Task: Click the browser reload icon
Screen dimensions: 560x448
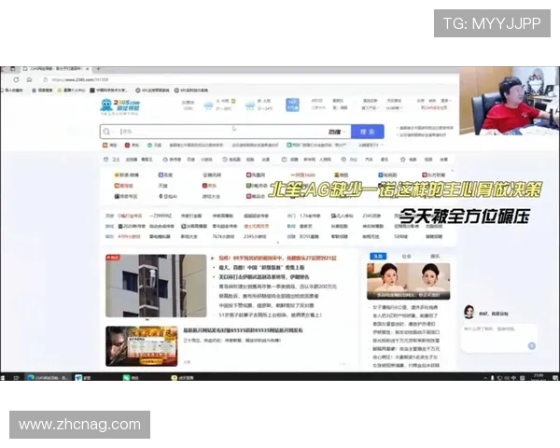Action: (x=16, y=79)
